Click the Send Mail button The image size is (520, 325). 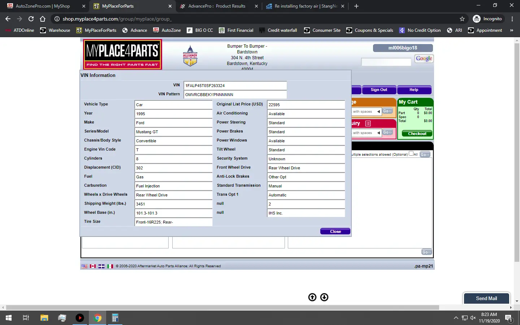pos(486,298)
